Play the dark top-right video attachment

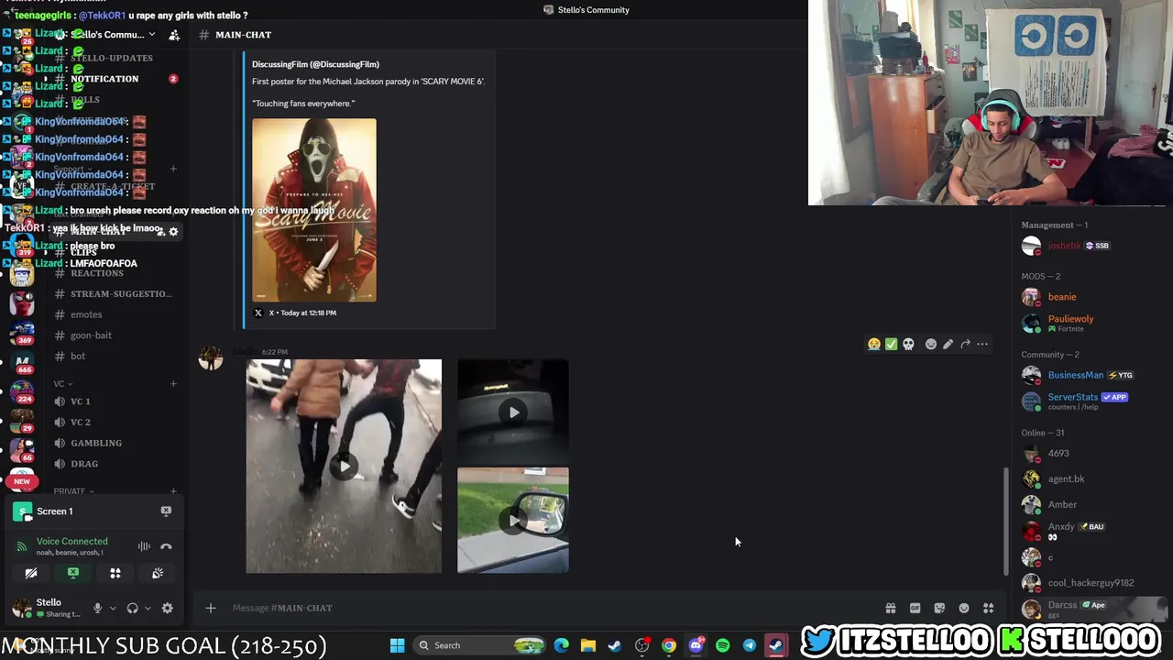pyautogui.click(x=513, y=412)
